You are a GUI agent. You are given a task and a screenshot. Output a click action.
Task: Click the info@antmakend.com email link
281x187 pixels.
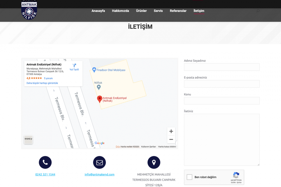tap(99, 175)
